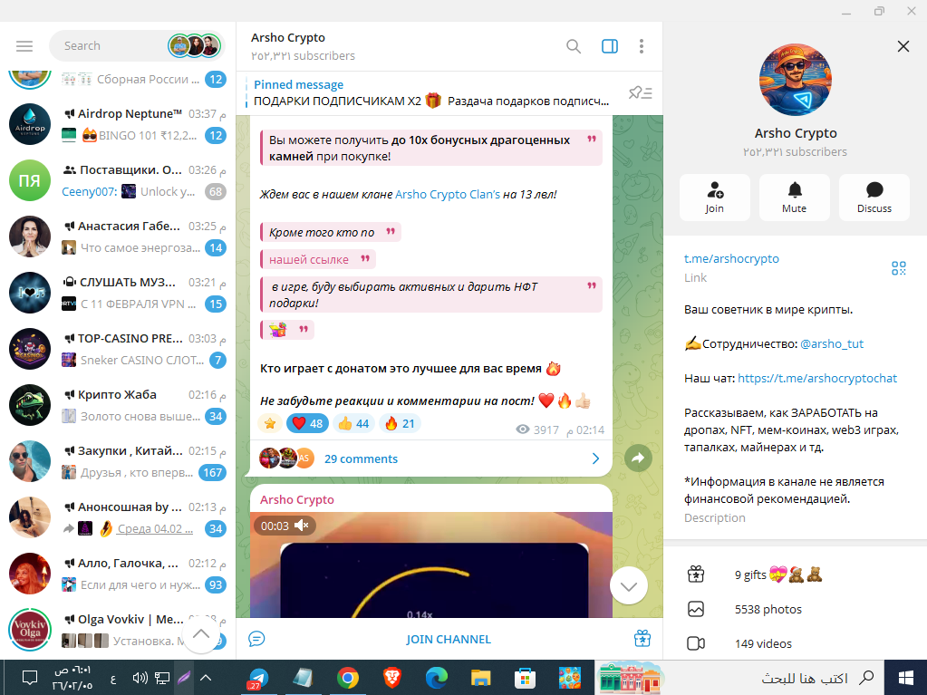Adjust volume via taskbar speaker icon
Screen dimensions: 927x695
140,678
